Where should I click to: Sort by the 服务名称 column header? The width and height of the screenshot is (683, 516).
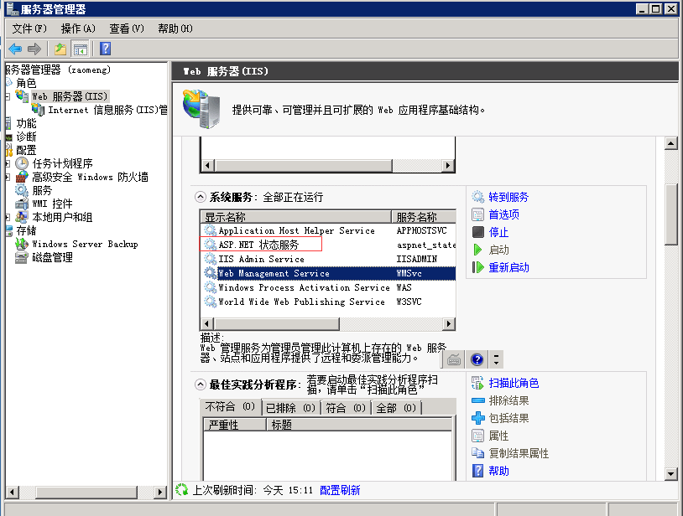click(424, 216)
